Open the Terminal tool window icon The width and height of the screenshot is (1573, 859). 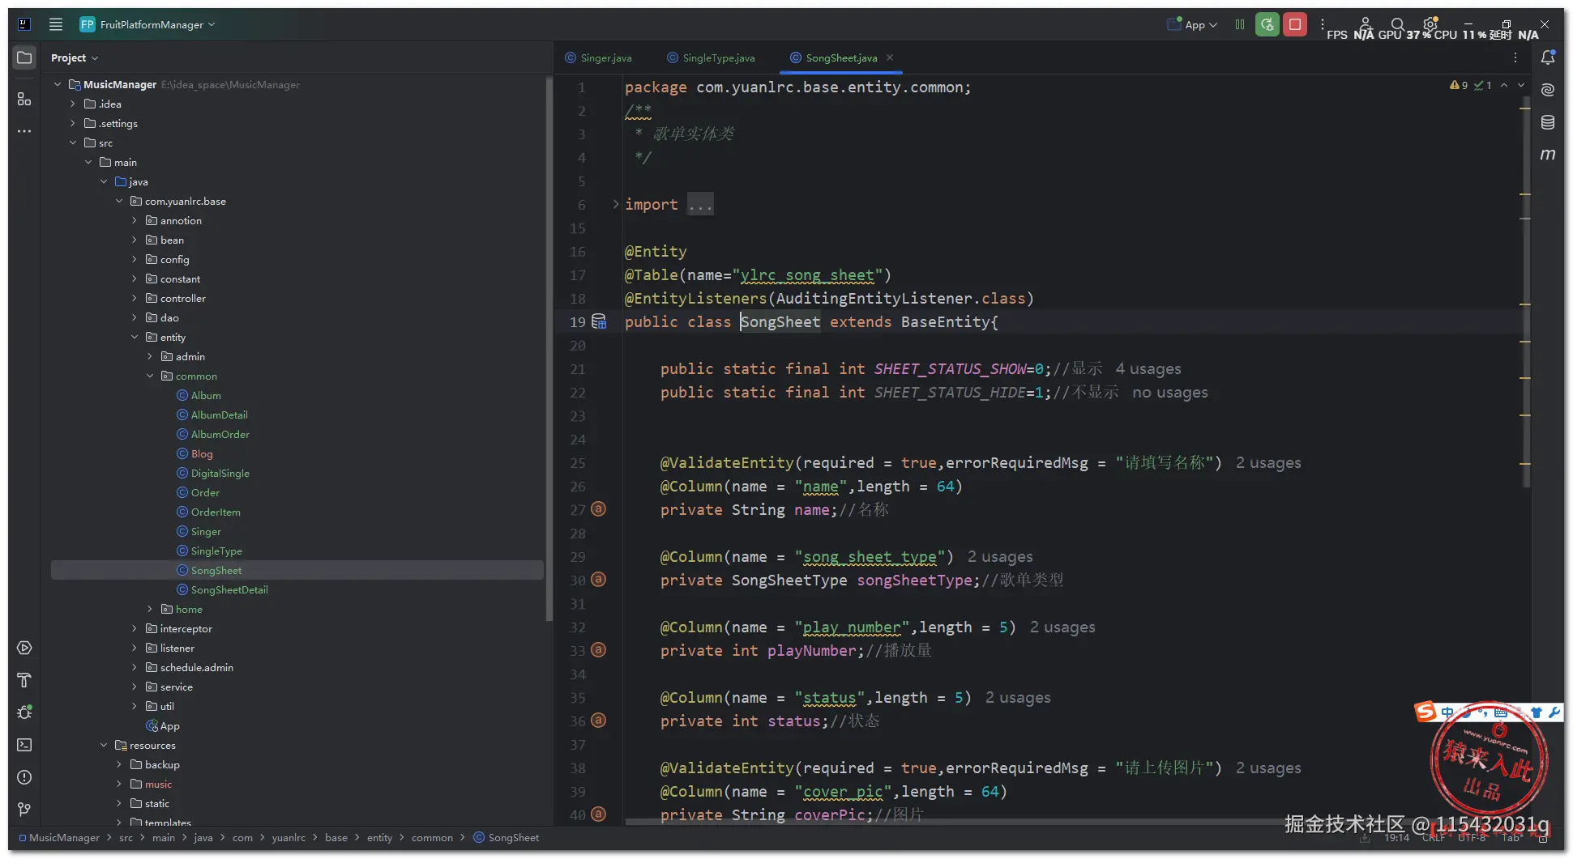coord(24,745)
